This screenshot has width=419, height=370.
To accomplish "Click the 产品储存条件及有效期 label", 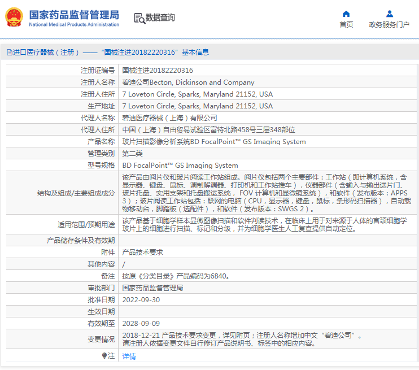I will point(81,241).
